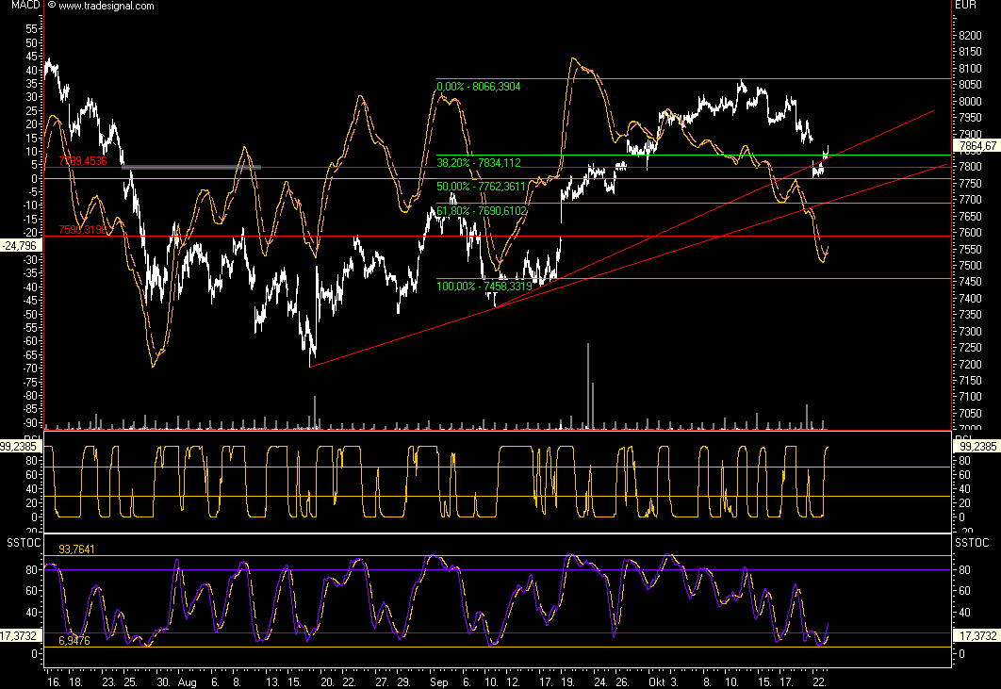
Task: Select the 38,20% Fibonacci retracement label
Action: click(x=479, y=163)
